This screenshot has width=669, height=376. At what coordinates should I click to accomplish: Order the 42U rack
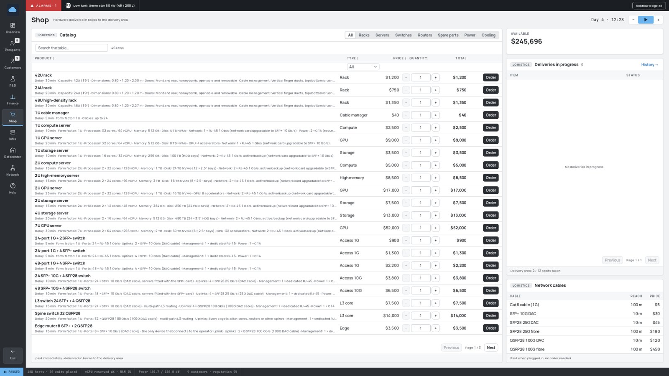click(x=491, y=77)
